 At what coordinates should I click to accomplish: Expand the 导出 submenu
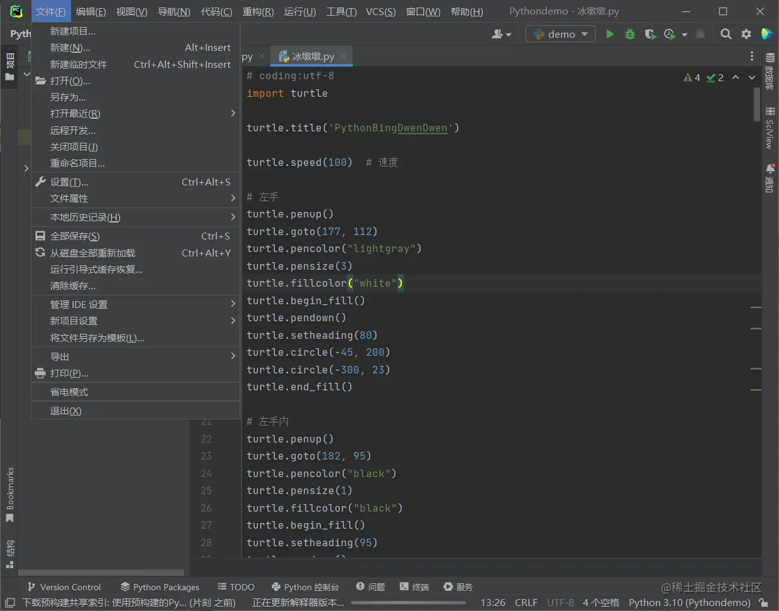coord(233,356)
